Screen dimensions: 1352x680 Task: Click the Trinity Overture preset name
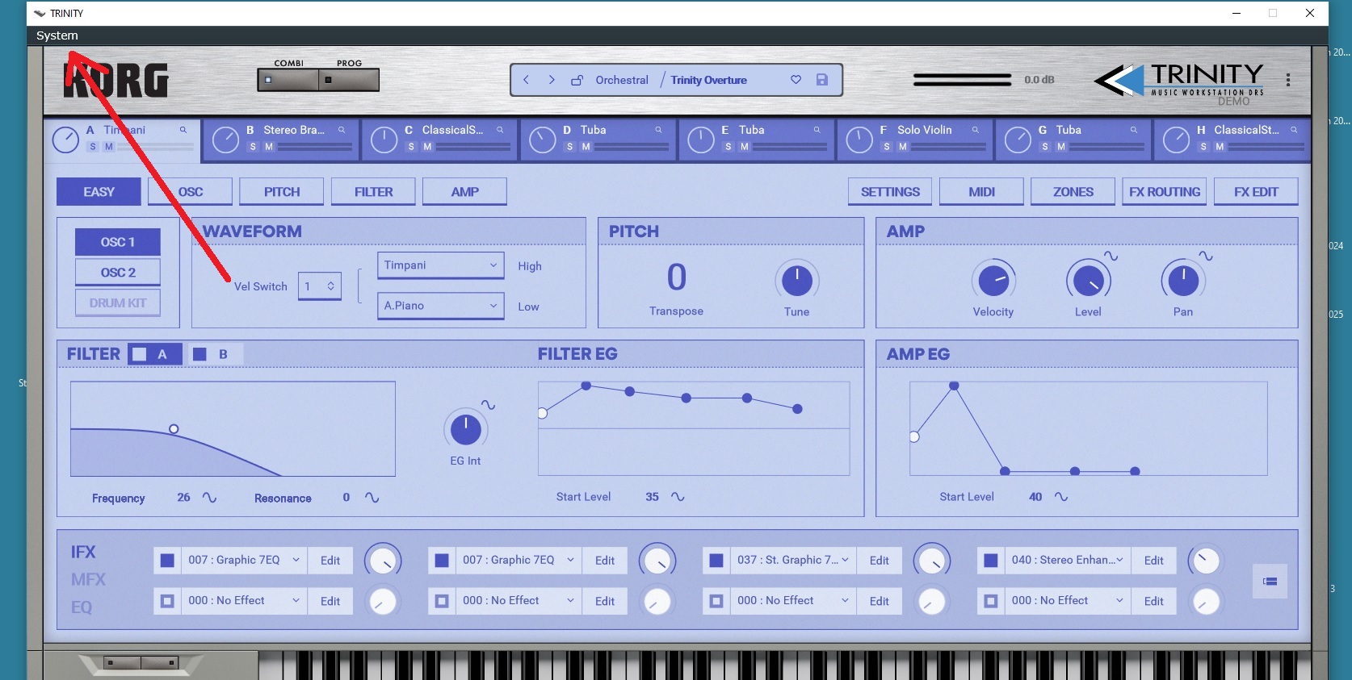(x=708, y=80)
